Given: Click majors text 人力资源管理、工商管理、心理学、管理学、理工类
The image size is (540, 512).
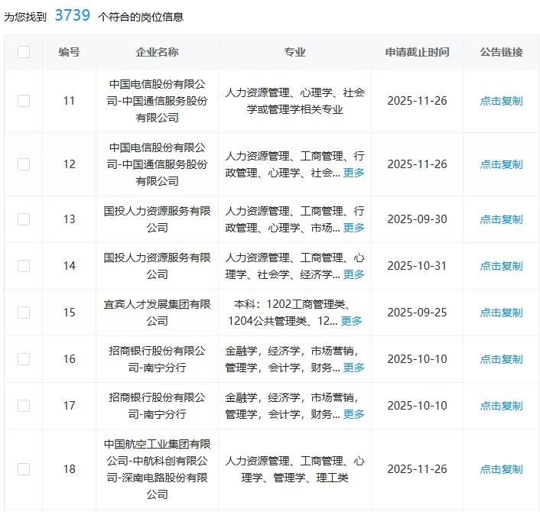Looking at the screenshot, I should 294,469.
